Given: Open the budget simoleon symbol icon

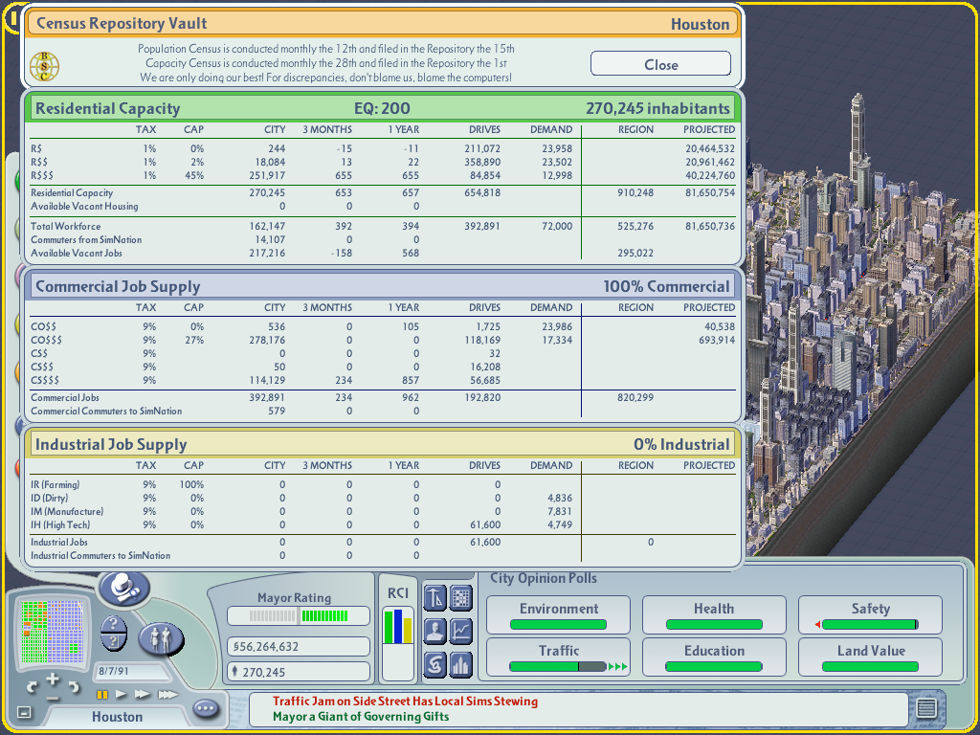Looking at the screenshot, I should [434, 664].
